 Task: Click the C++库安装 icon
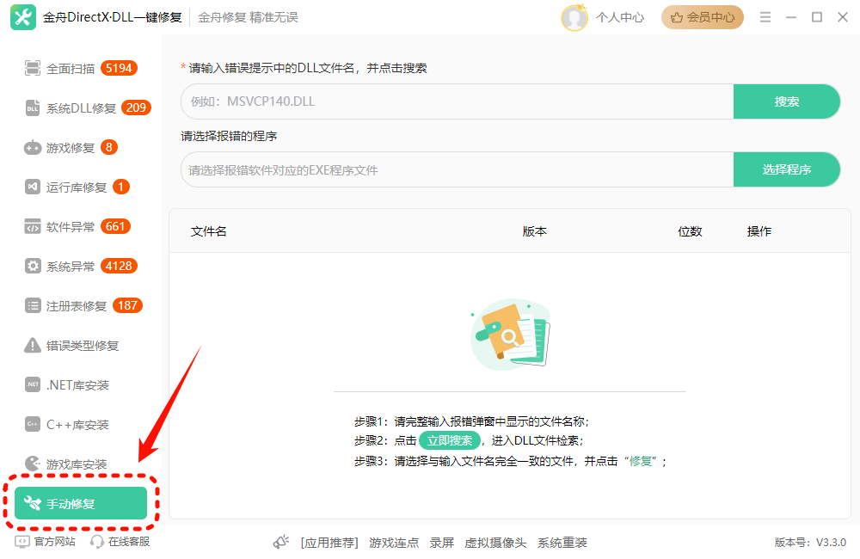point(33,424)
